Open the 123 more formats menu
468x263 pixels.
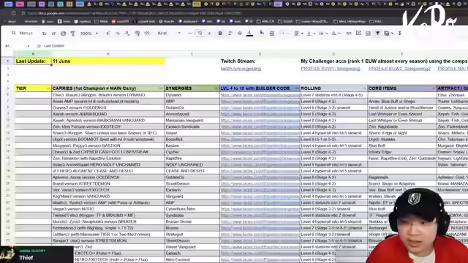tap(147, 34)
